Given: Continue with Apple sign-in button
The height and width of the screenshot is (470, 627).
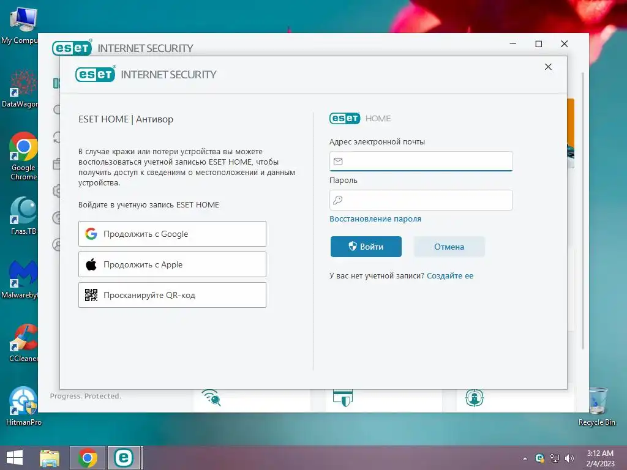Looking at the screenshot, I should [172, 264].
